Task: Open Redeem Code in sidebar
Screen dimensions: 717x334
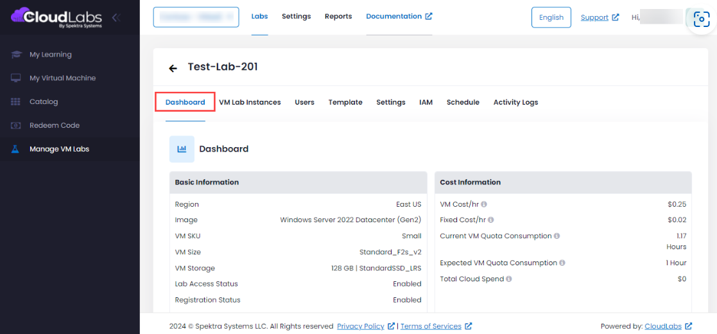Action: [69, 125]
